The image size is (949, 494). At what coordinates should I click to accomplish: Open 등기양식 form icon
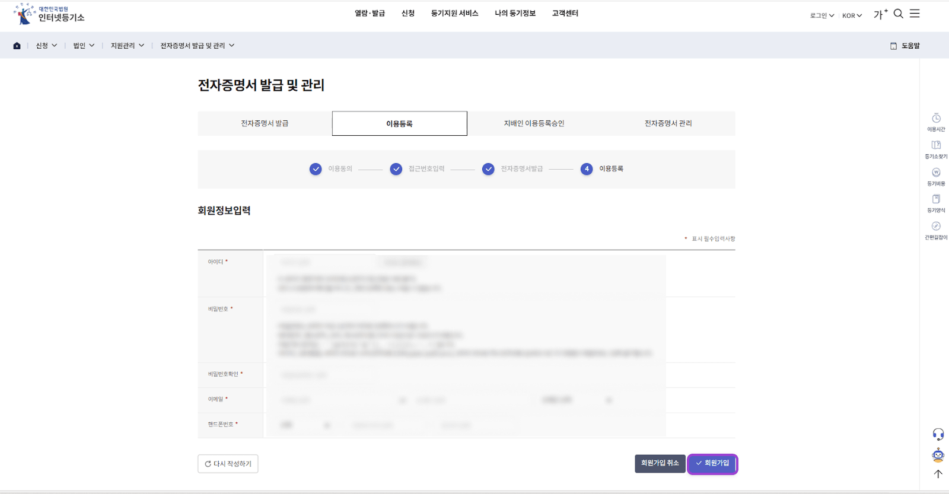pyautogui.click(x=936, y=203)
